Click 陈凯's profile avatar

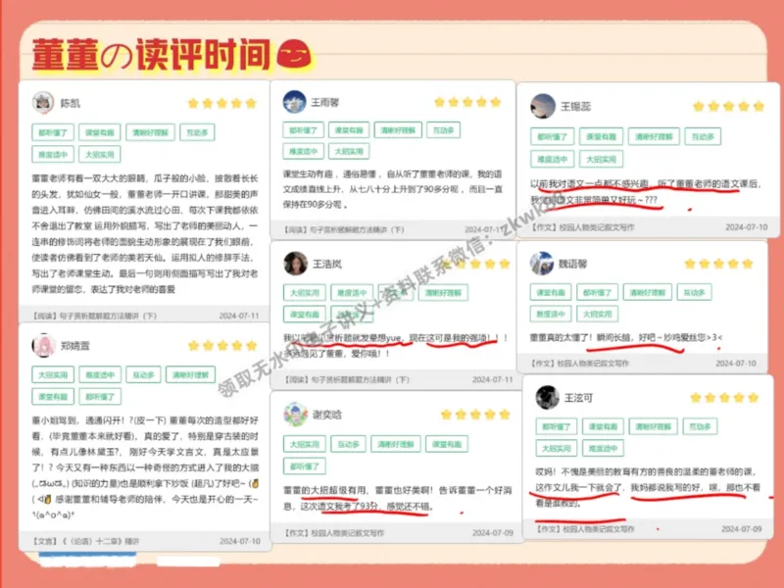tap(43, 103)
